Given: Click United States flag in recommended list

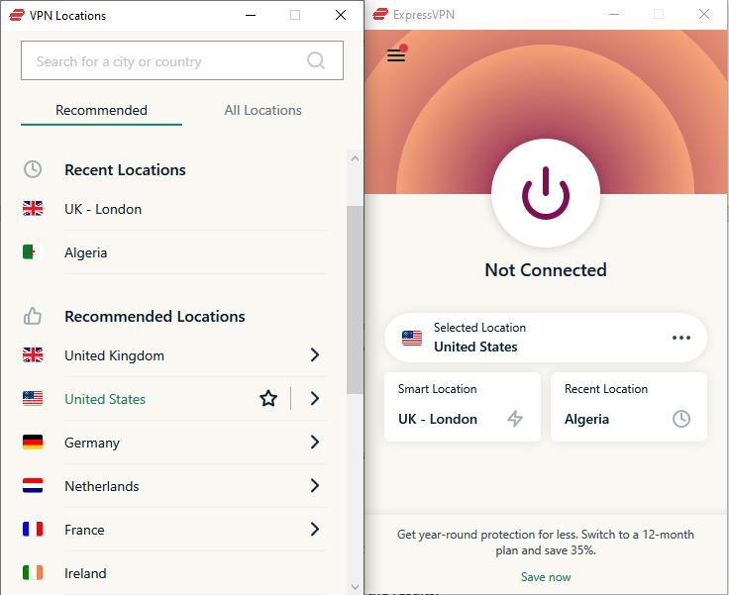Looking at the screenshot, I should click(x=33, y=398).
